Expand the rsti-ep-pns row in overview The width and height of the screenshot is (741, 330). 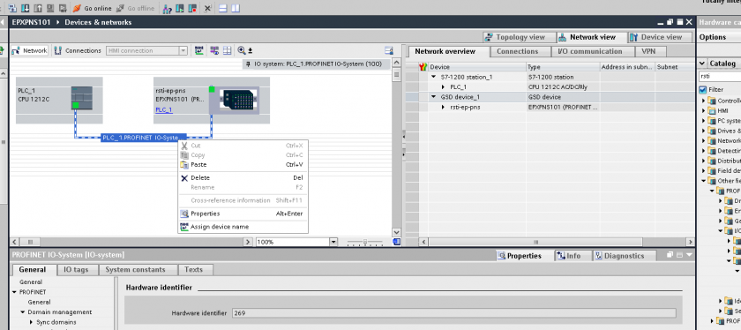pos(443,108)
